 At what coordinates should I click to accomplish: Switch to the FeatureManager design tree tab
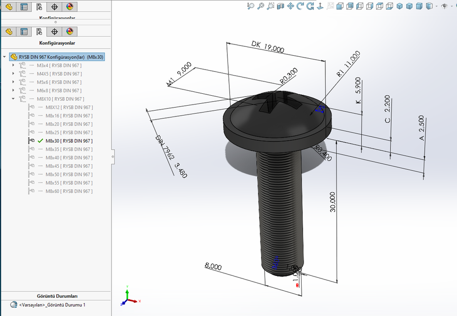8,32
